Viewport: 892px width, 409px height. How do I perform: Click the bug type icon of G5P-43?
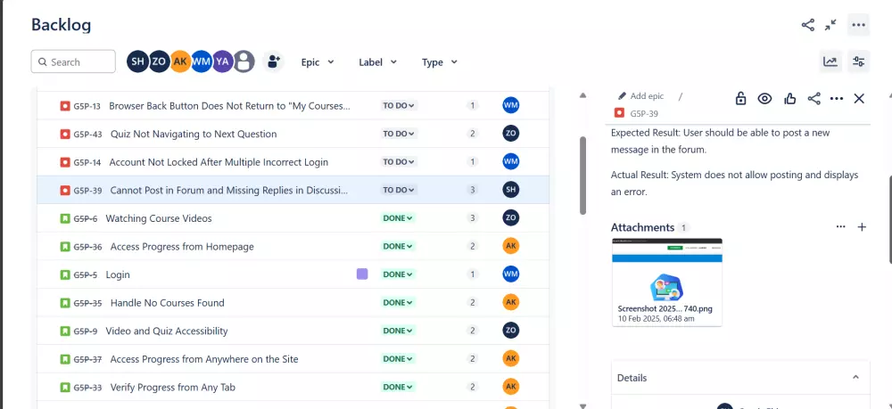coord(65,134)
